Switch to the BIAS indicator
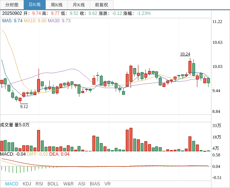The image size is (230, 188). coord(95,184)
